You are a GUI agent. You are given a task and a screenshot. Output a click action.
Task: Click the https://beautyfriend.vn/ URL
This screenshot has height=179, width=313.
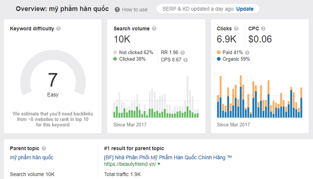point(130,164)
